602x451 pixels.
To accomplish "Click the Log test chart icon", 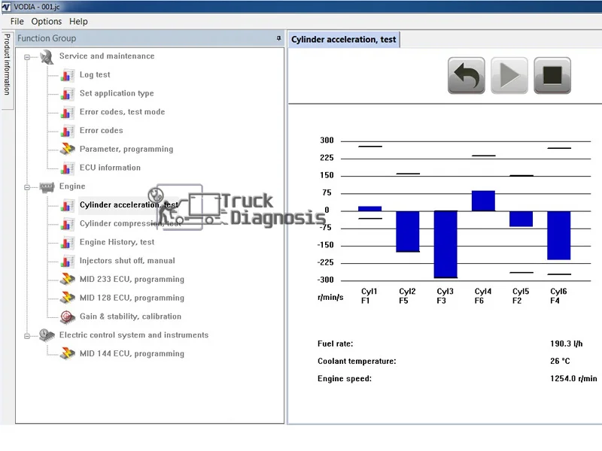I will tap(67, 75).
